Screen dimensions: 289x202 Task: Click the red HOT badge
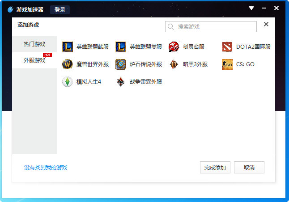coord(47,55)
